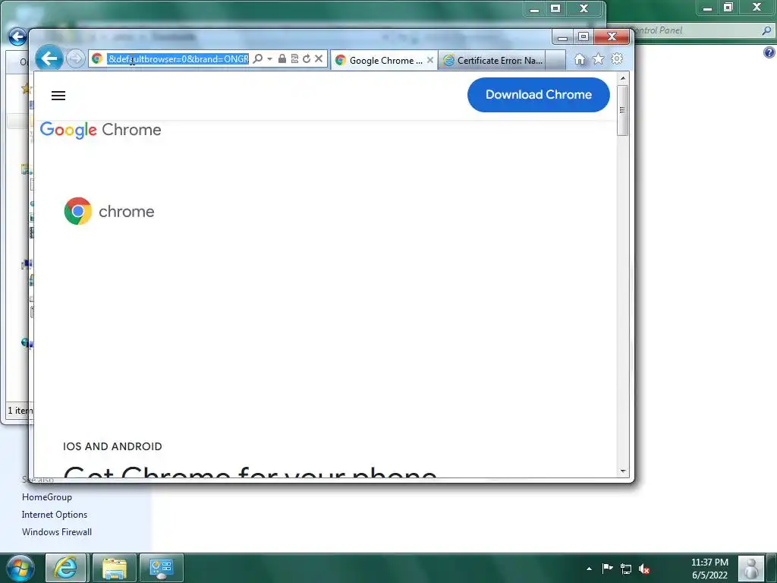Click the page scrollbar up arrow
This screenshot has width=777, height=583.
point(623,78)
